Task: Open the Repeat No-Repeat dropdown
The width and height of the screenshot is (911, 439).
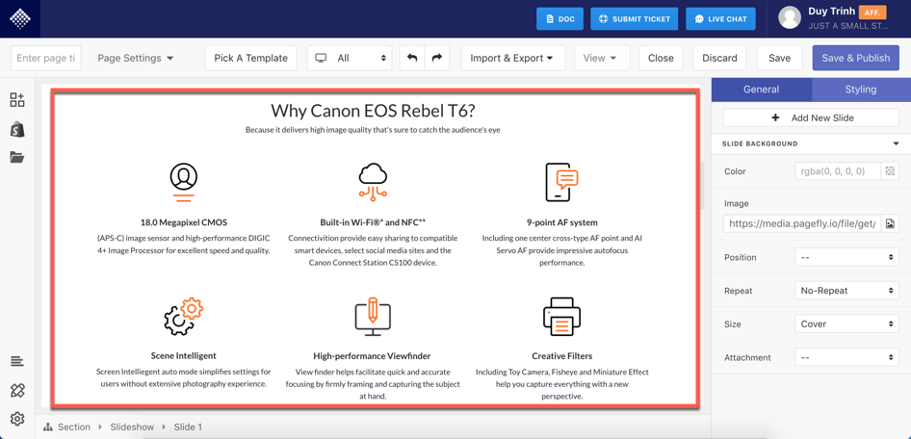Action: [846, 291]
